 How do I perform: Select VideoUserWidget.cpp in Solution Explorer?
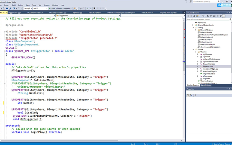[210, 68]
